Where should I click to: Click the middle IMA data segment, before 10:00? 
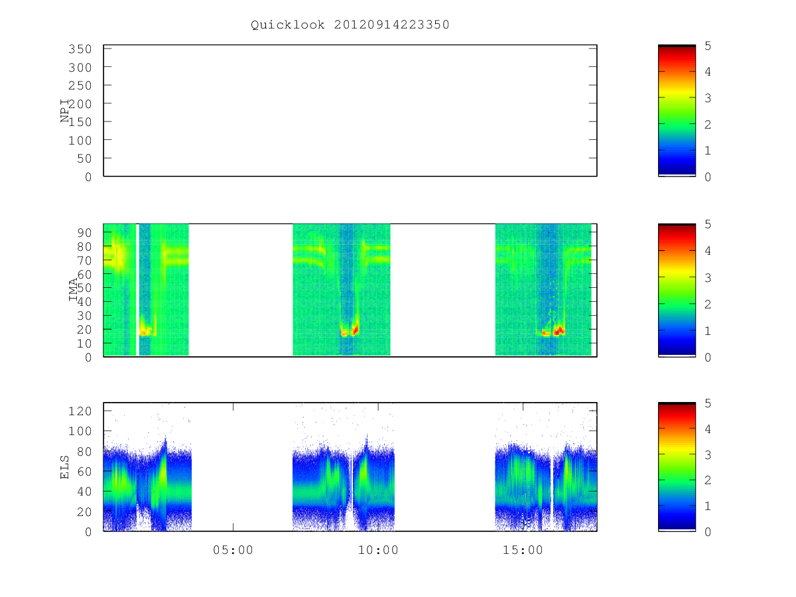click(342, 290)
